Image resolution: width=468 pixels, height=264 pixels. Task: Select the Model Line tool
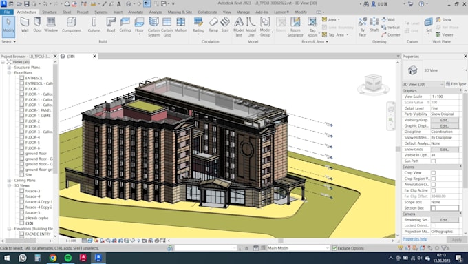251,26
